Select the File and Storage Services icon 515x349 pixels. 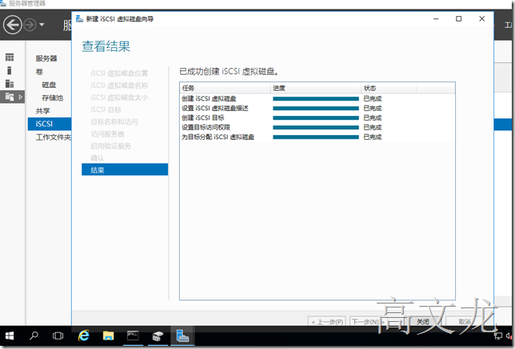[x=10, y=97]
